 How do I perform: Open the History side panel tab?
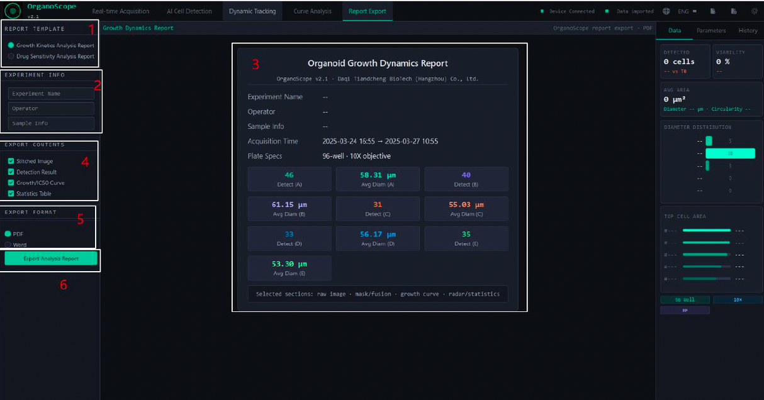tap(748, 30)
